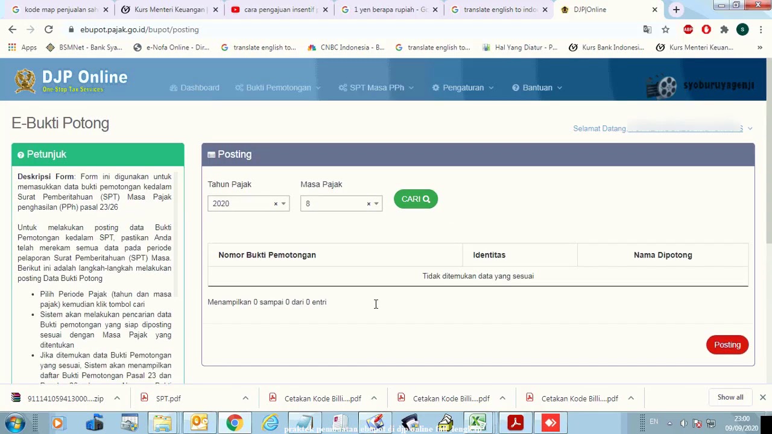Open the Chrome profile avatar S
This screenshot has width=772, height=434.
tap(742, 30)
